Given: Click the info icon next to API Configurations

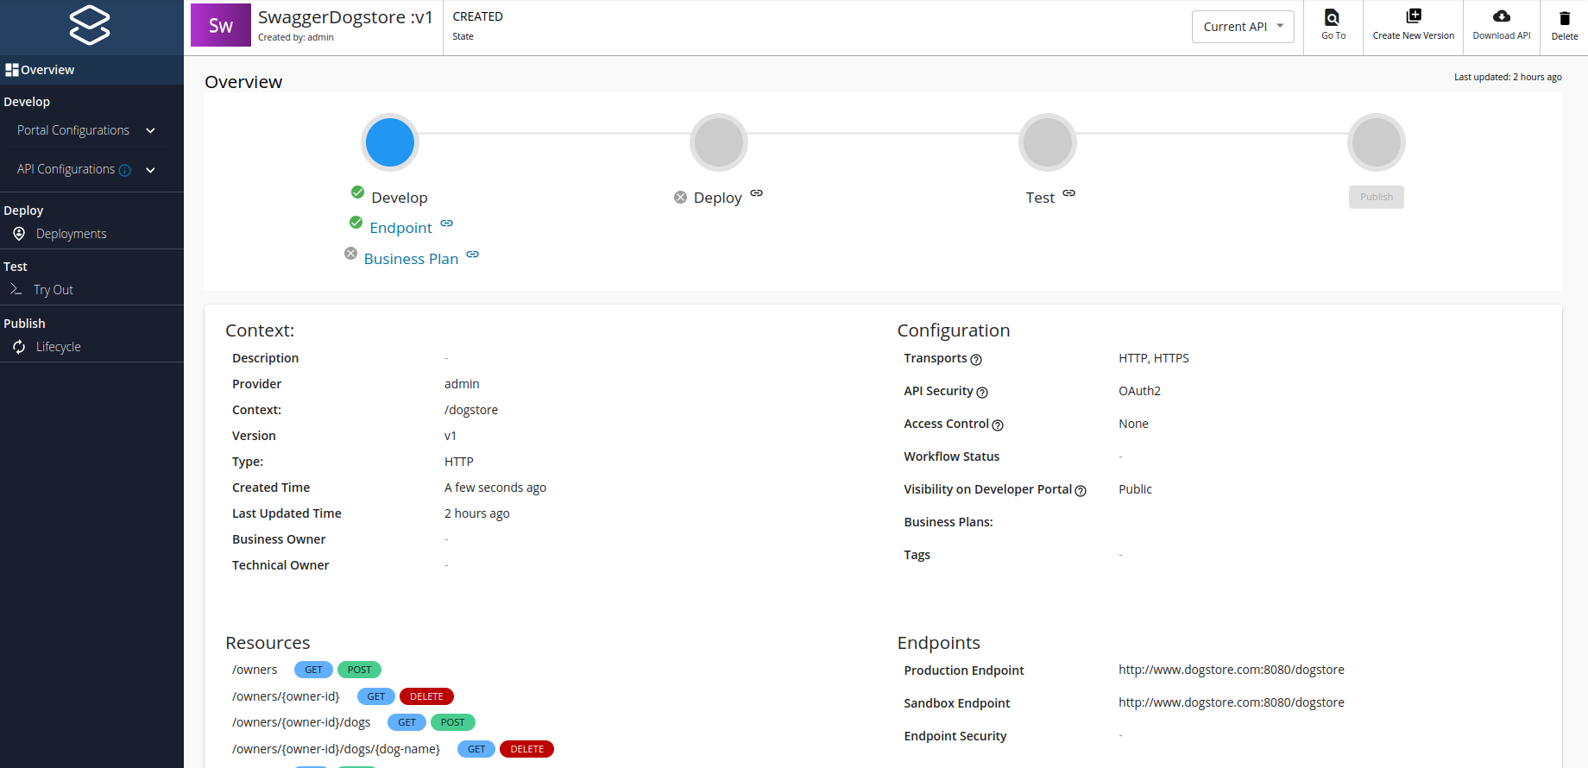Looking at the screenshot, I should [x=125, y=170].
